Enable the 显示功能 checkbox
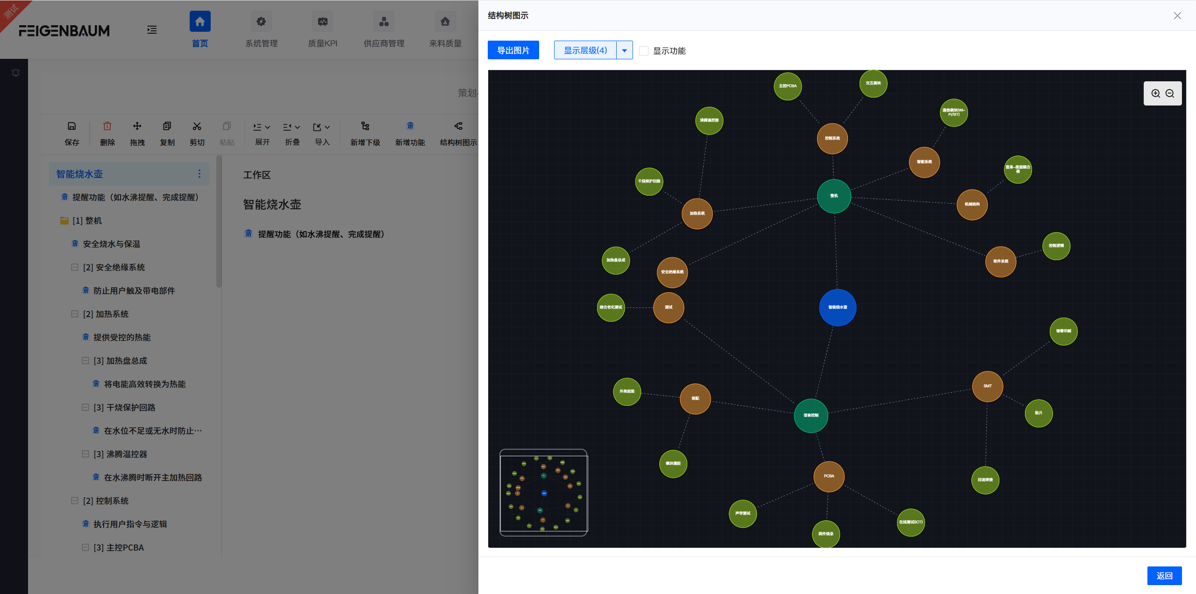The image size is (1196, 594). point(644,51)
